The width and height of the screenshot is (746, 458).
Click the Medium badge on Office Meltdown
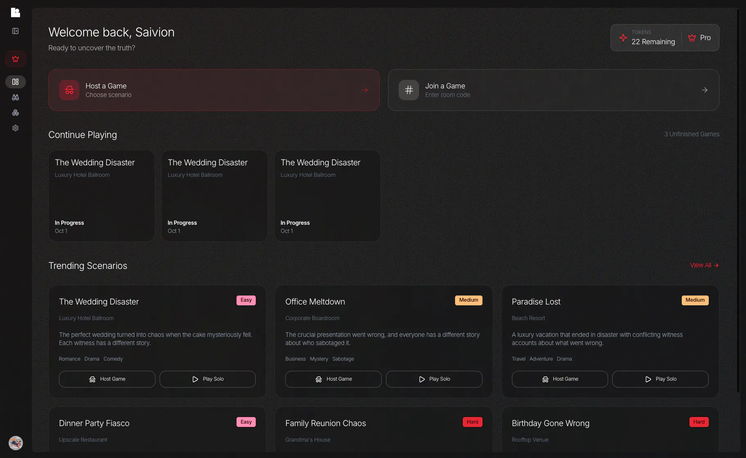[x=469, y=300]
